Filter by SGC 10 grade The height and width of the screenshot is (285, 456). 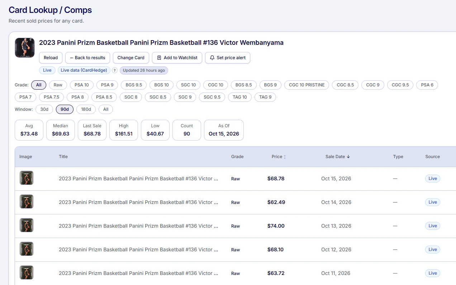189,85
